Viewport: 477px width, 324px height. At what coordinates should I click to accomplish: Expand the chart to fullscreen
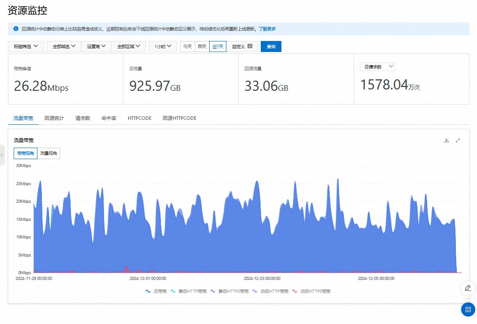458,140
